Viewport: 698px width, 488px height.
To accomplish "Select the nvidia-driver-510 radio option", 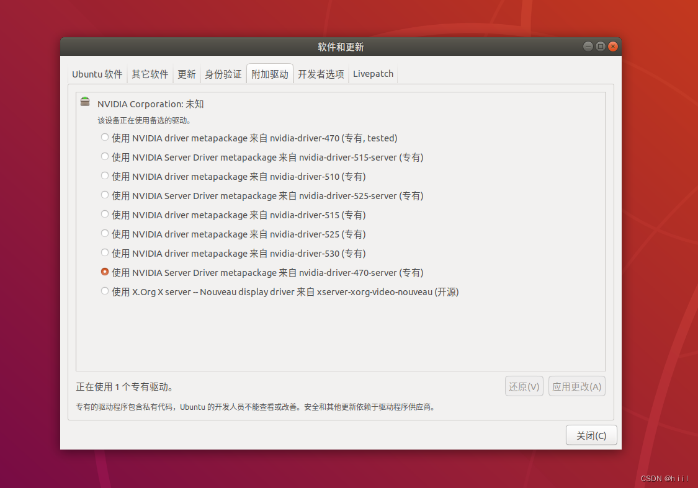I will pos(105,175).
